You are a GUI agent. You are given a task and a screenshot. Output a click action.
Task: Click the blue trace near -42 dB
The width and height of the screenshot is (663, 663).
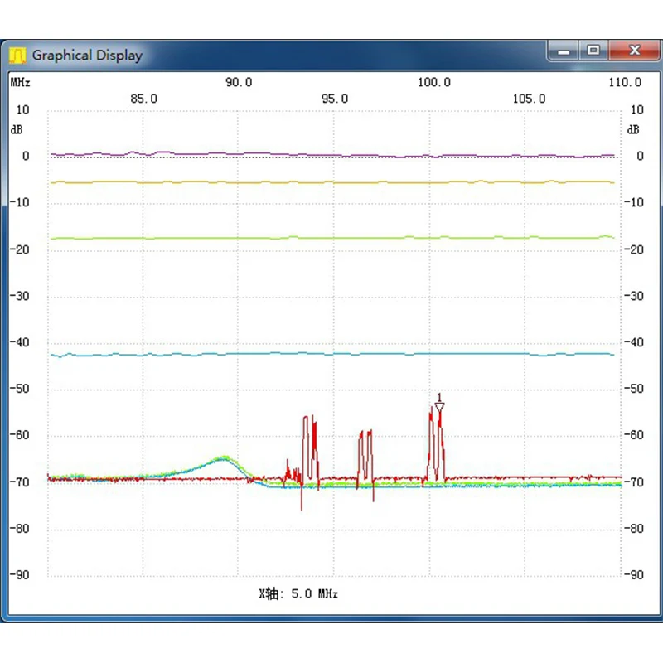332,354
